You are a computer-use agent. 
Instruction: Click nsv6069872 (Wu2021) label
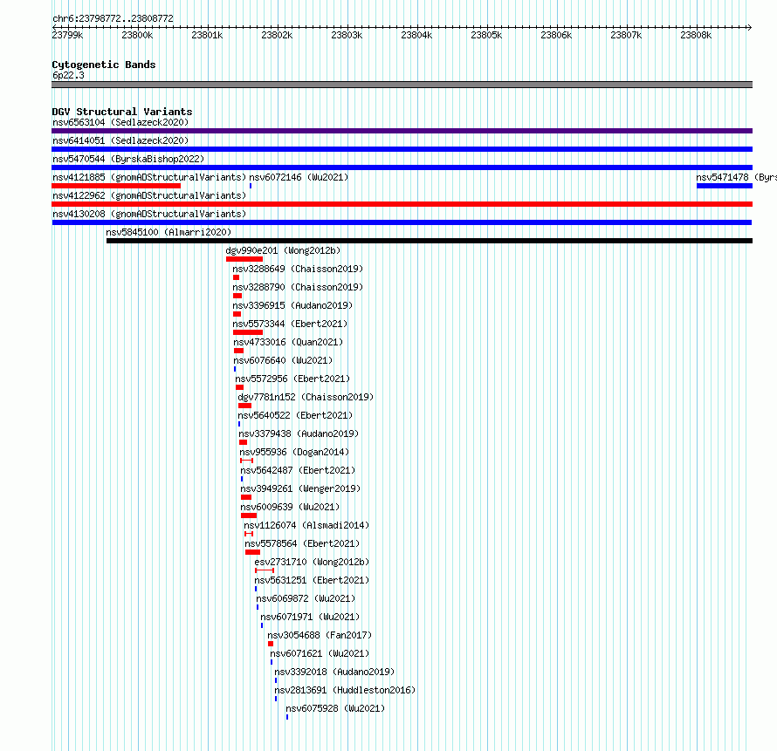point(306,598)
